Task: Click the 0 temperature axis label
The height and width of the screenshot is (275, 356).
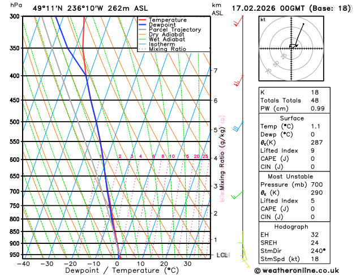Action: [117, 264]
